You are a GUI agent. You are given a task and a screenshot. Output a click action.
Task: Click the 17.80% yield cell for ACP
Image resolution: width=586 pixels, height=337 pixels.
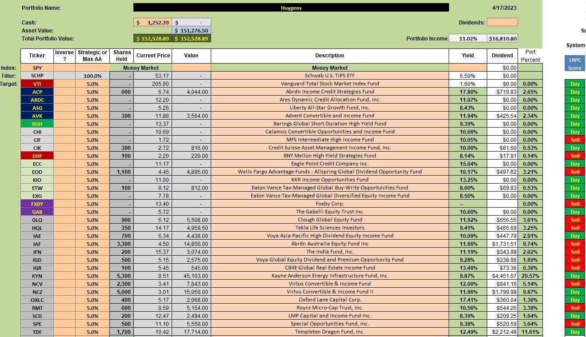coord(468,92)
